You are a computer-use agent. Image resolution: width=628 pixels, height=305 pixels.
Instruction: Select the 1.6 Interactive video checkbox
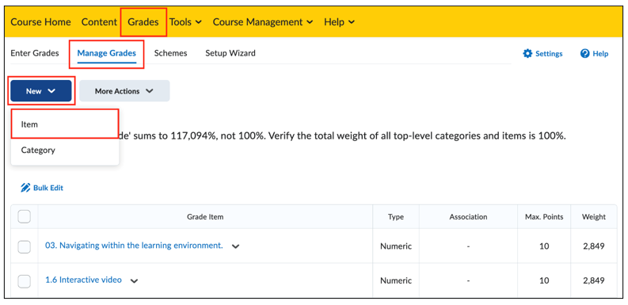tap(24, 281)
